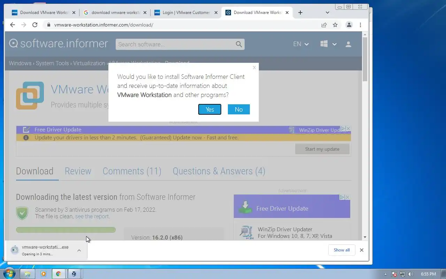The height and width of the screenshot is (279, 446).
Task: Click the browser forward arrow
Action: tap(24, 25)
